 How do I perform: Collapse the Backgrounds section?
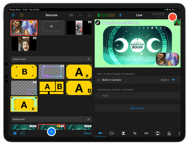coord(88,119)
